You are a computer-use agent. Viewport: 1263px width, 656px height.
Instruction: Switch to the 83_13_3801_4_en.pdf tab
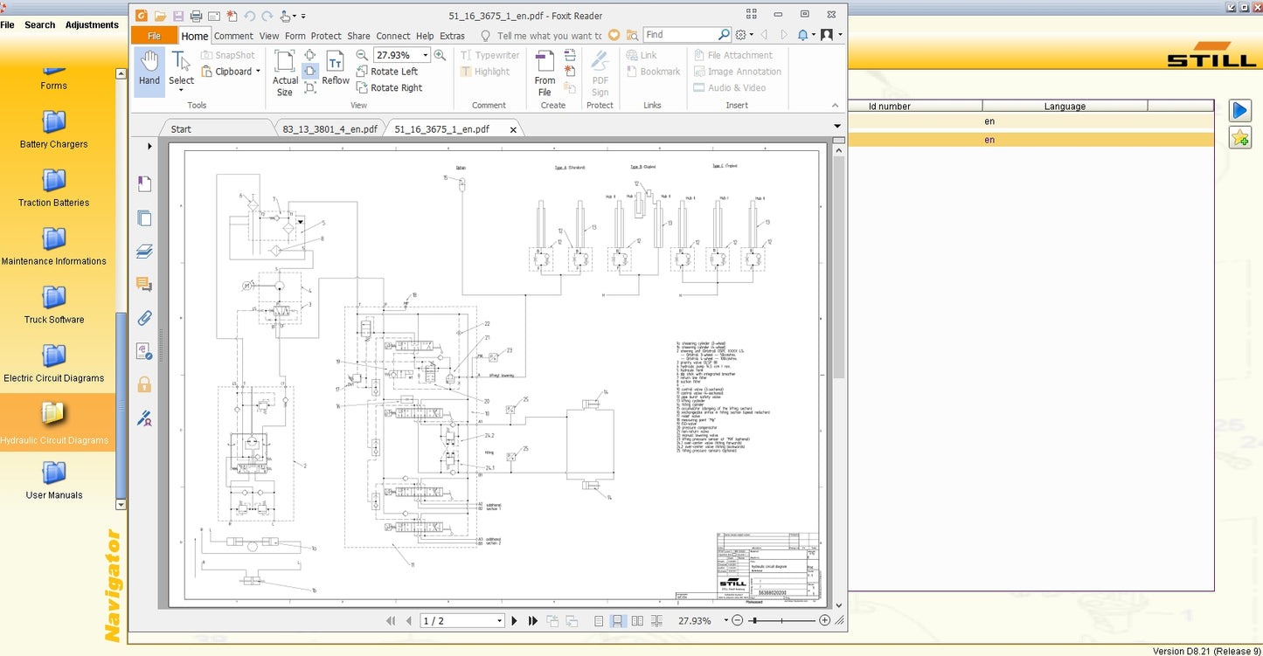(330, 129)
